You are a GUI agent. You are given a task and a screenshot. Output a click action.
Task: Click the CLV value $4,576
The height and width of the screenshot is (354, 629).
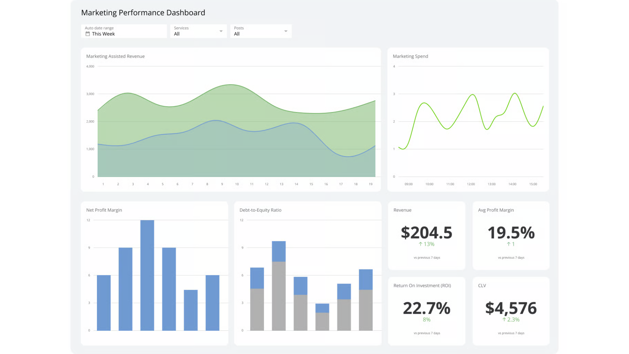511,308
